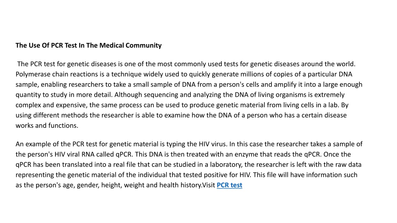Open the PCR test hyperlink
Viewport: 397px width, 223px height.
(x=230, y=185)
